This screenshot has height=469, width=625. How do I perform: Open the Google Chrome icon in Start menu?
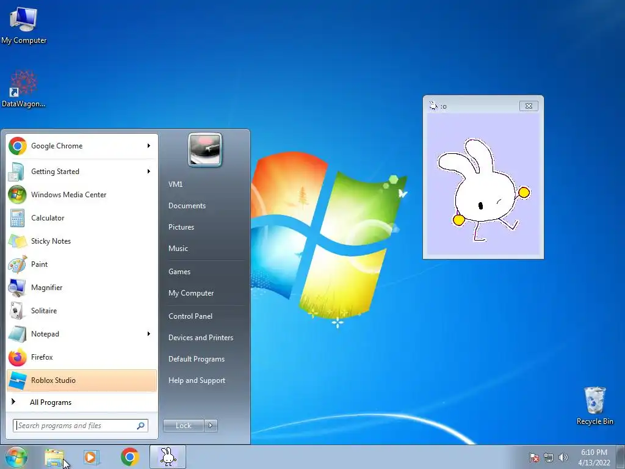[x=18, y=146]
